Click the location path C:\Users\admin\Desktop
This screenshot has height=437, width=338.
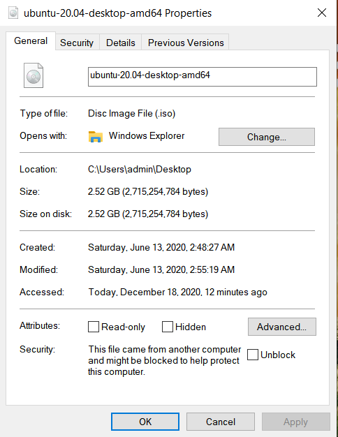tap(140, 169)
